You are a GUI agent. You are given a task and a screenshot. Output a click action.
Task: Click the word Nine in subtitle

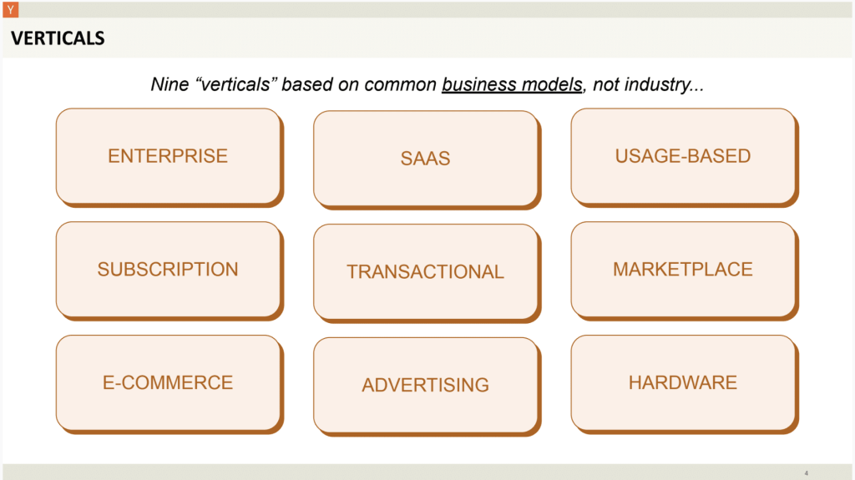[x=169, y=84]
